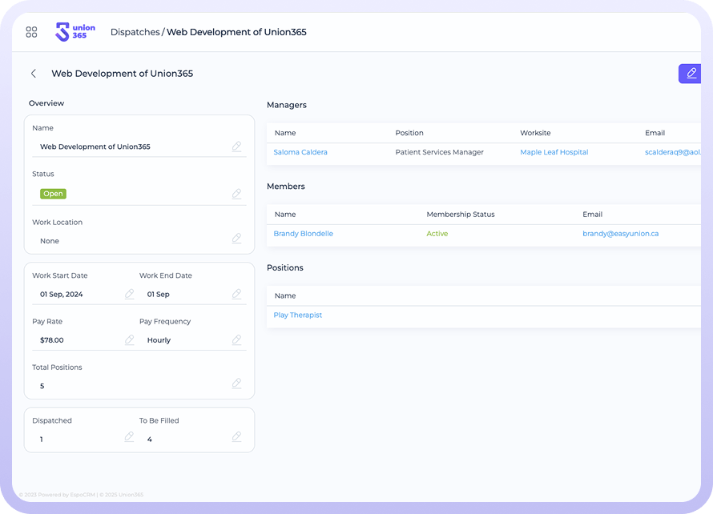
Task: Edit the Pay Rate pencil icon
Action: [129, 339]
